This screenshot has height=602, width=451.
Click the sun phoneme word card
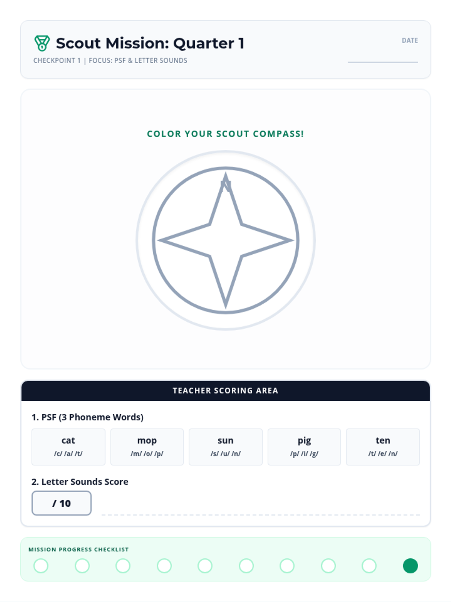(x=225, y=447)
